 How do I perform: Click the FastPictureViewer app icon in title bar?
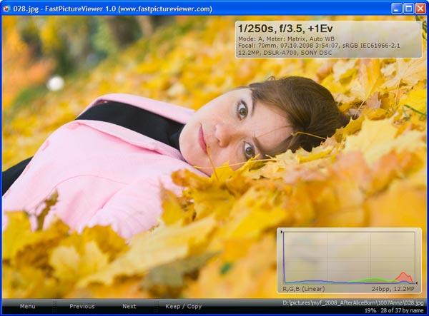point(6,9)
